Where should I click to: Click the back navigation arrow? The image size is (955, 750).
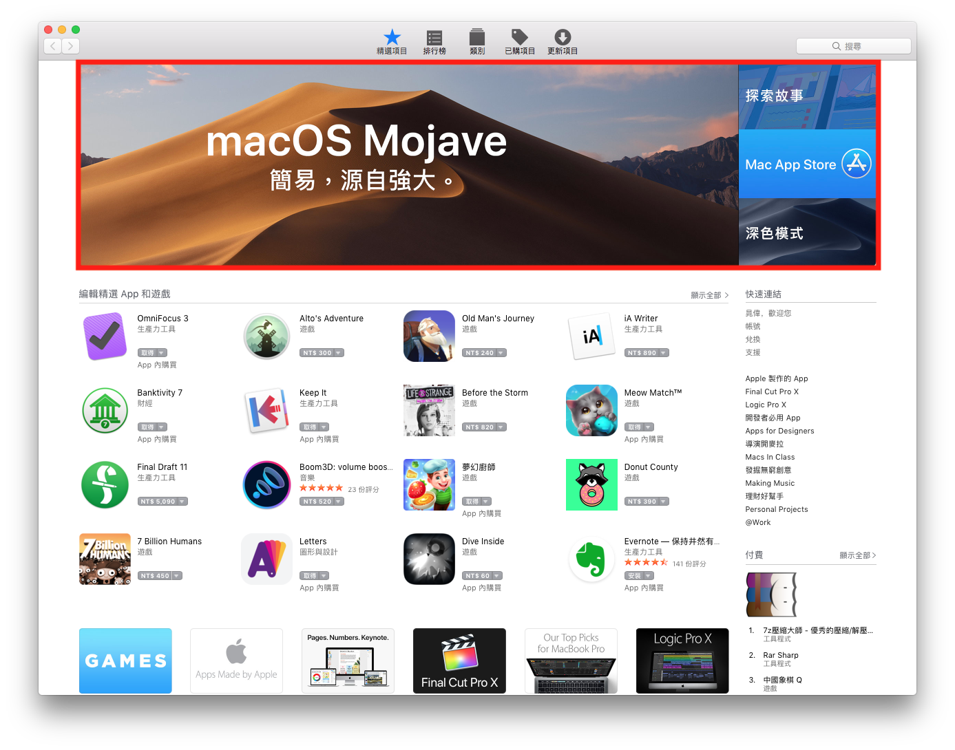pos(53,46)
